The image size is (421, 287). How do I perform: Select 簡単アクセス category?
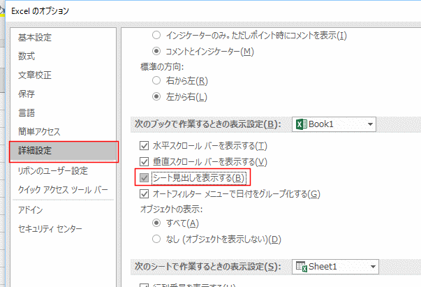39,131
